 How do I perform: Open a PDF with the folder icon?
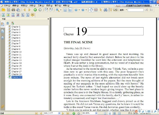[3, 10]
